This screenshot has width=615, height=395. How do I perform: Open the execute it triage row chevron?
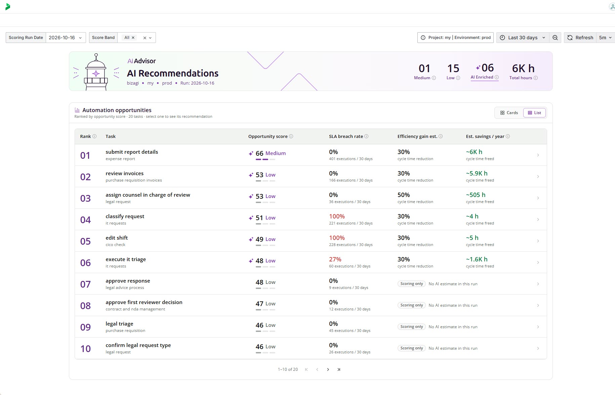click(538, 262)
